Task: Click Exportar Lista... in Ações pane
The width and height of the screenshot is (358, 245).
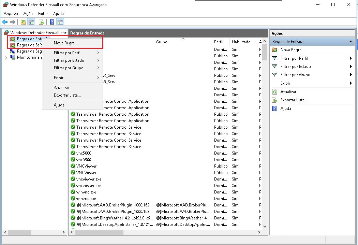Action: click(294, 100)
